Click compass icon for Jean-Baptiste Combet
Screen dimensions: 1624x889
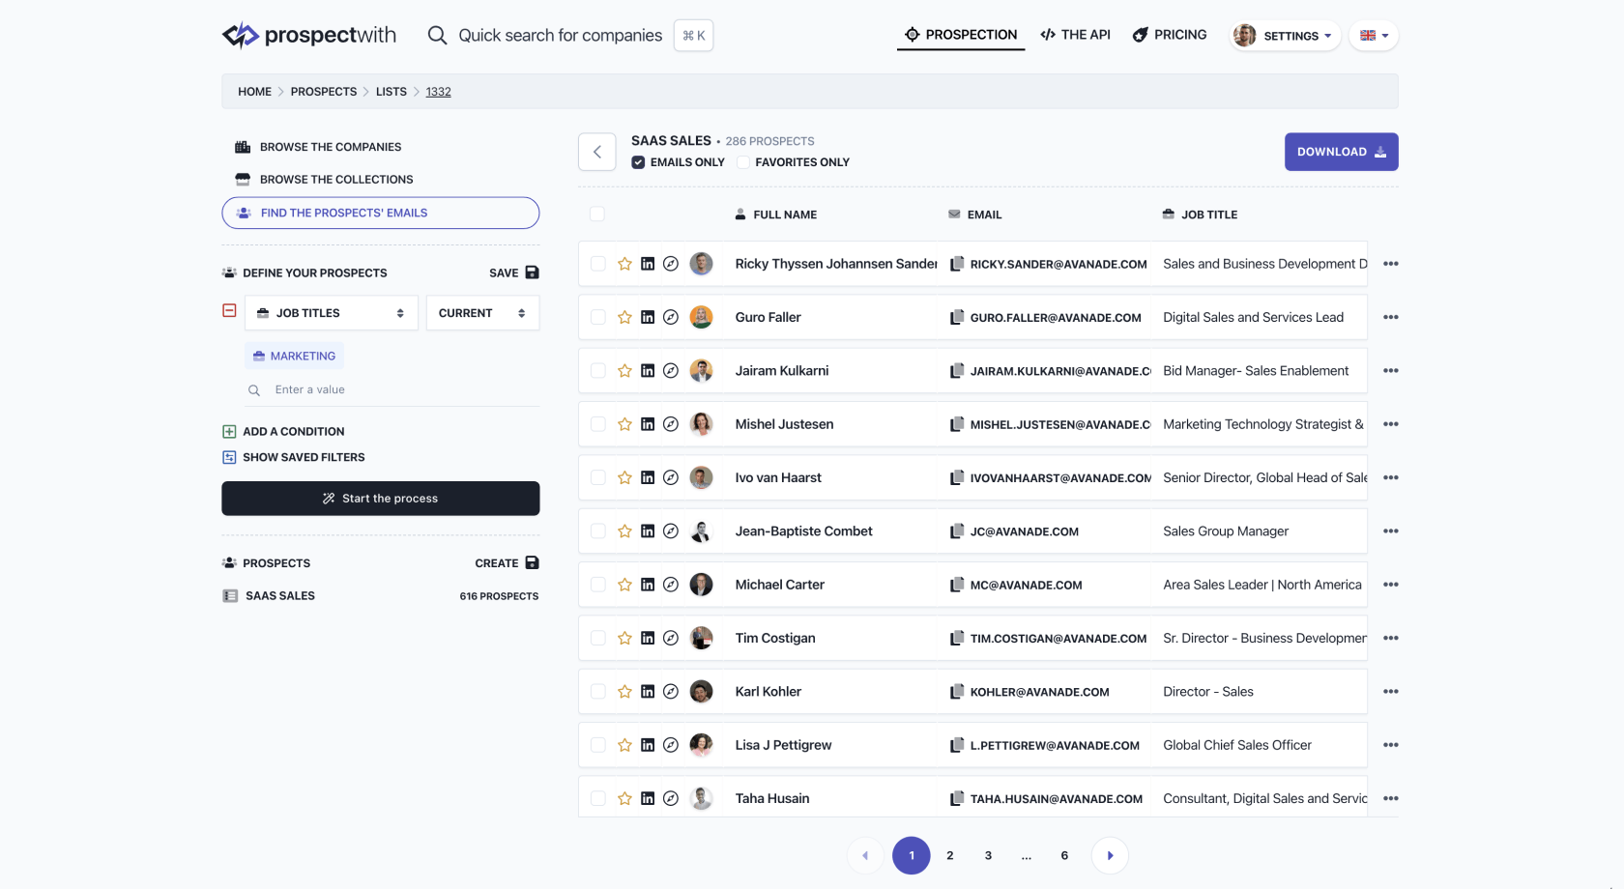click(671, 531)
